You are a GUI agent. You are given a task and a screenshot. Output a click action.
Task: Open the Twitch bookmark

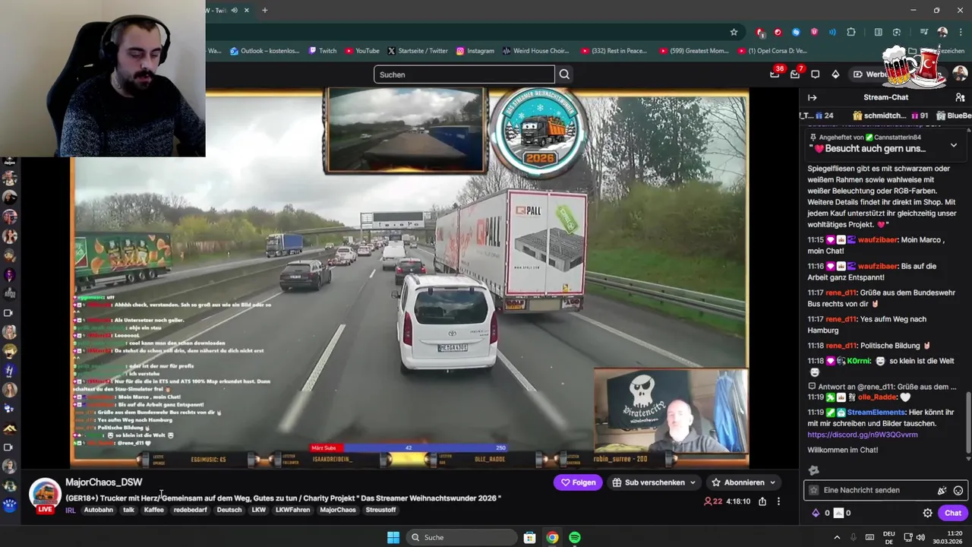323,51
